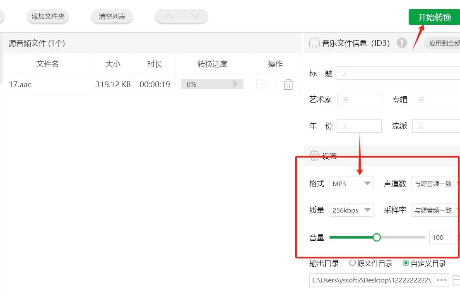Image resolution: width=460 pixels, height=294 pixels.
Task: Click the 操作 column header
Action: pos(275,64)
